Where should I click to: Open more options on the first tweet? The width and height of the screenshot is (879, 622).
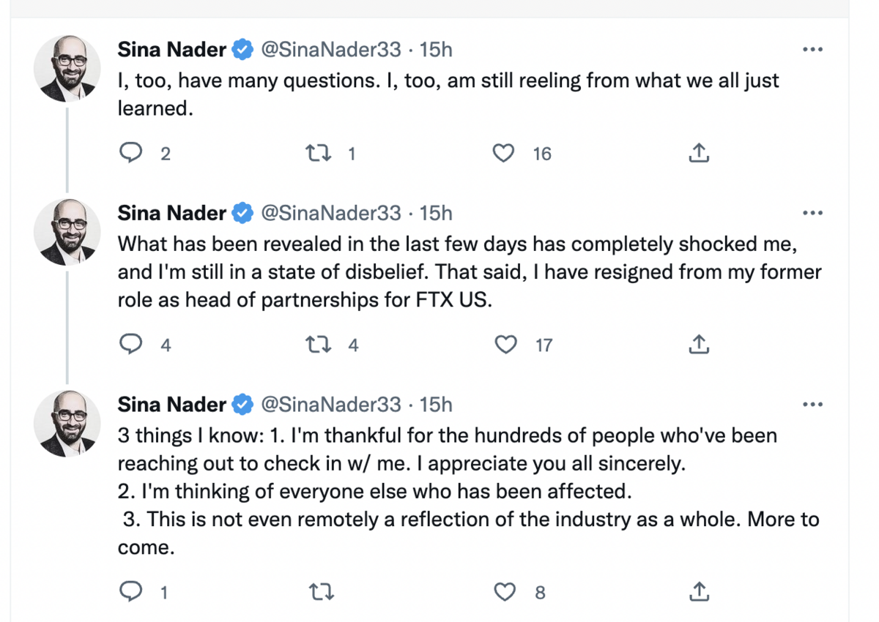813,50
